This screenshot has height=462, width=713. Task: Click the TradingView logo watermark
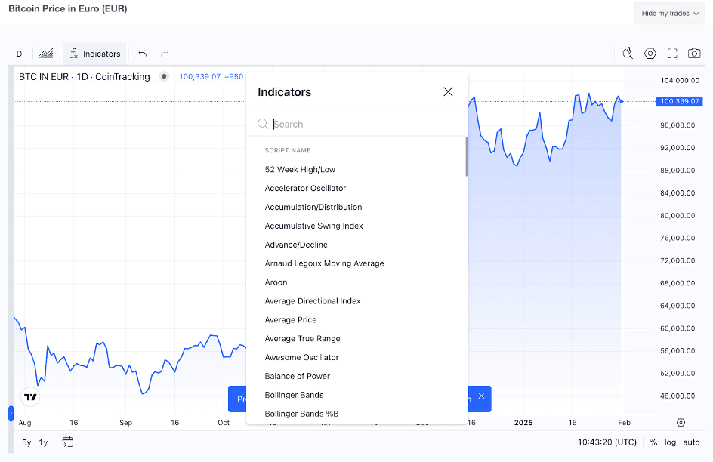[x=29, y=396]
